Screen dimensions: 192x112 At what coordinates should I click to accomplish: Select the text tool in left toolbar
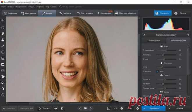(3, 77)
